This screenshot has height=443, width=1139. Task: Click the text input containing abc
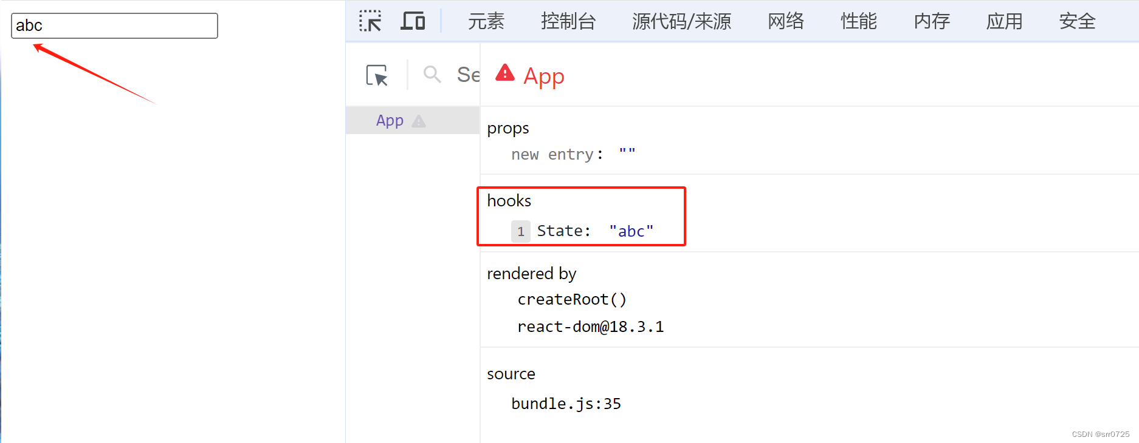click(114, 25)
